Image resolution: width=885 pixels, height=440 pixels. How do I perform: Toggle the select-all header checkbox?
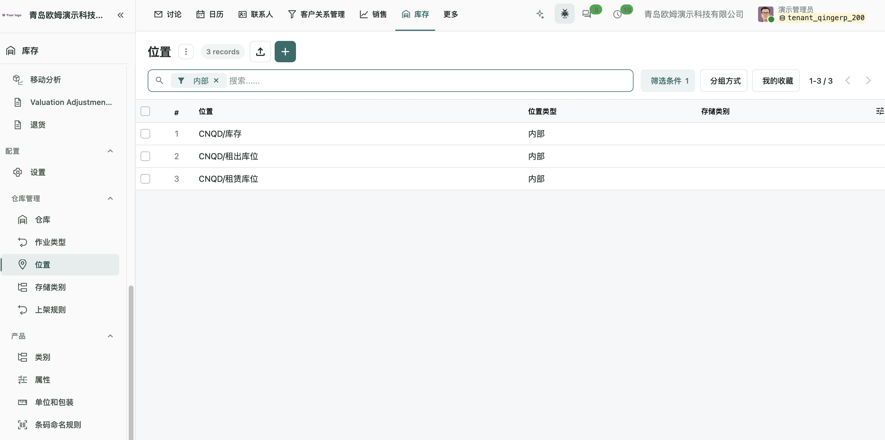point(145,111)
